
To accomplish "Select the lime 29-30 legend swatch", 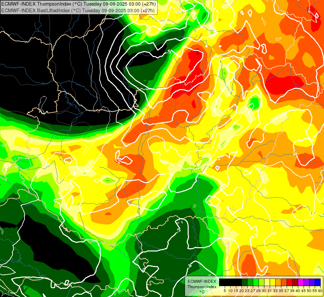I will click(x=261, y=282).
